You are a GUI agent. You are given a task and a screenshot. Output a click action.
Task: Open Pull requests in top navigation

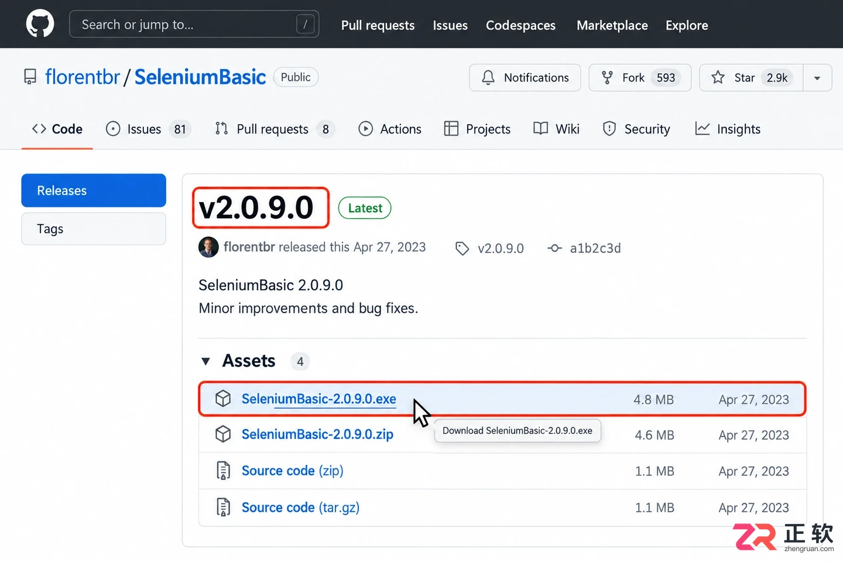[x=378, y=25]
